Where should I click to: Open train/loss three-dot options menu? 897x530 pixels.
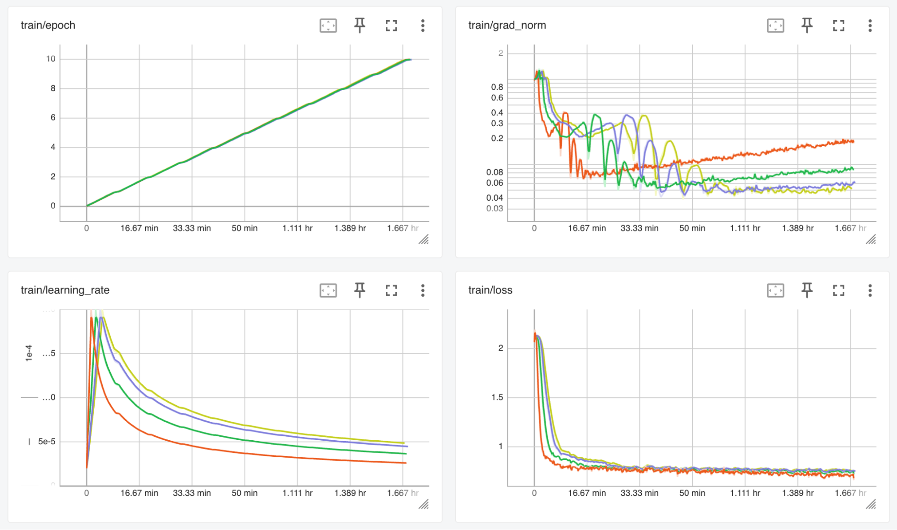click(870, 290)
